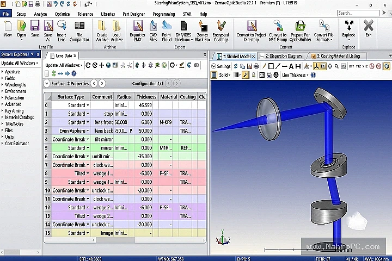Open the Analyze ribbon tab
The image size is (392, 261).
point(40,14)
